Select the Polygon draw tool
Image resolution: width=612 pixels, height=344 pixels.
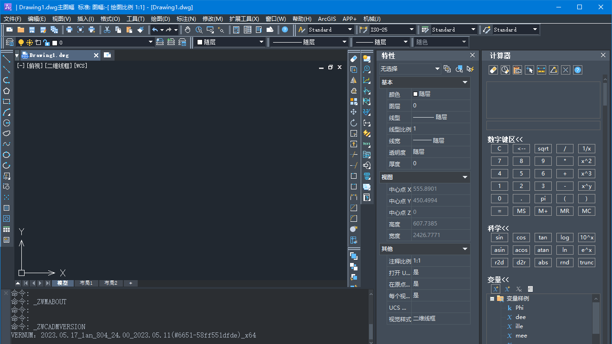(6, 91)
